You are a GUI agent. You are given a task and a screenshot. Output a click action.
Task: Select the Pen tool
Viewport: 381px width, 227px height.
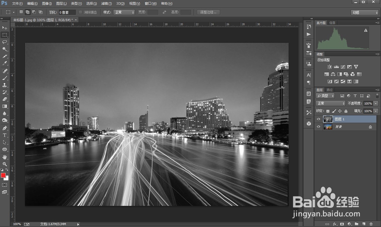[x=4, y=128]
